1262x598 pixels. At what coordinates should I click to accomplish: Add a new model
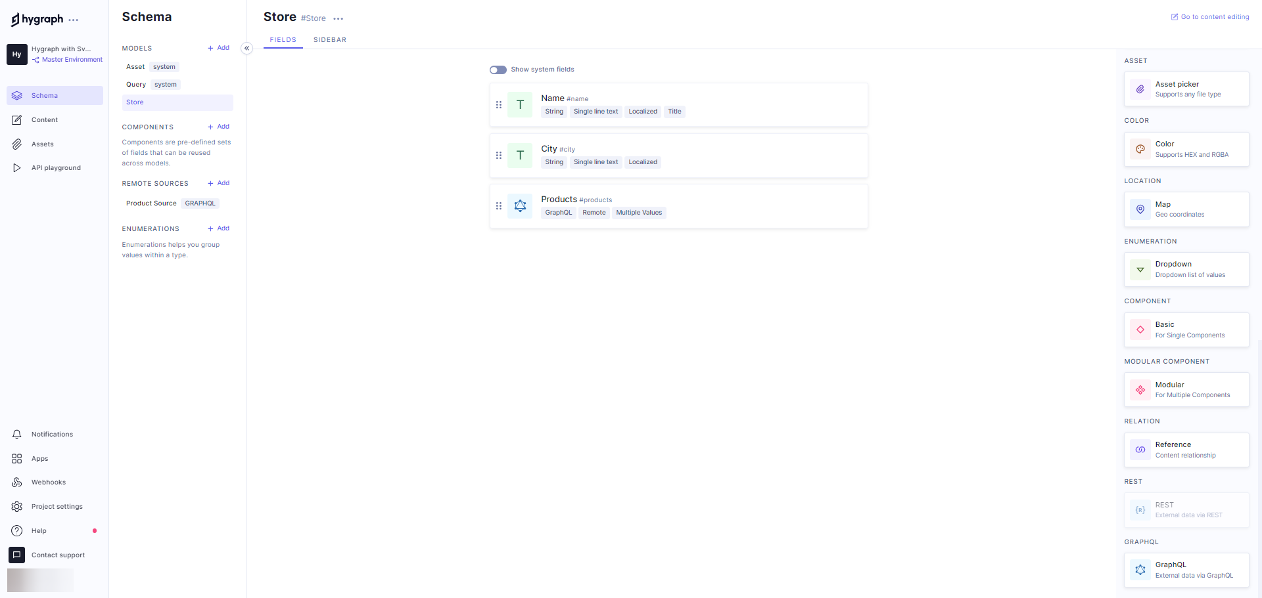coord(218,48)
